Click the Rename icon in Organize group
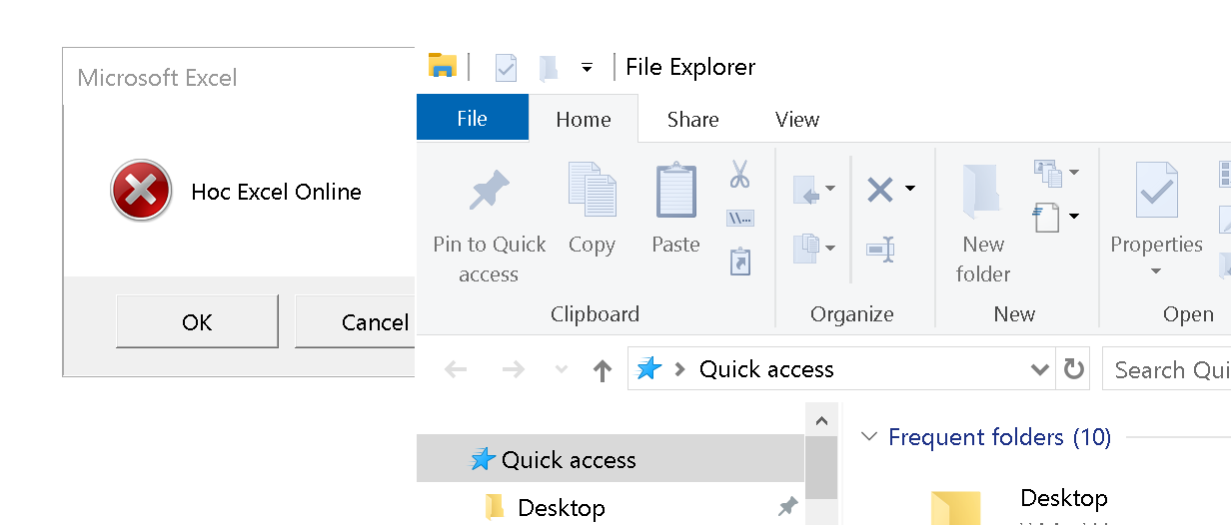The height and width of the screenshot is (525, 1231). coord(880,249)
